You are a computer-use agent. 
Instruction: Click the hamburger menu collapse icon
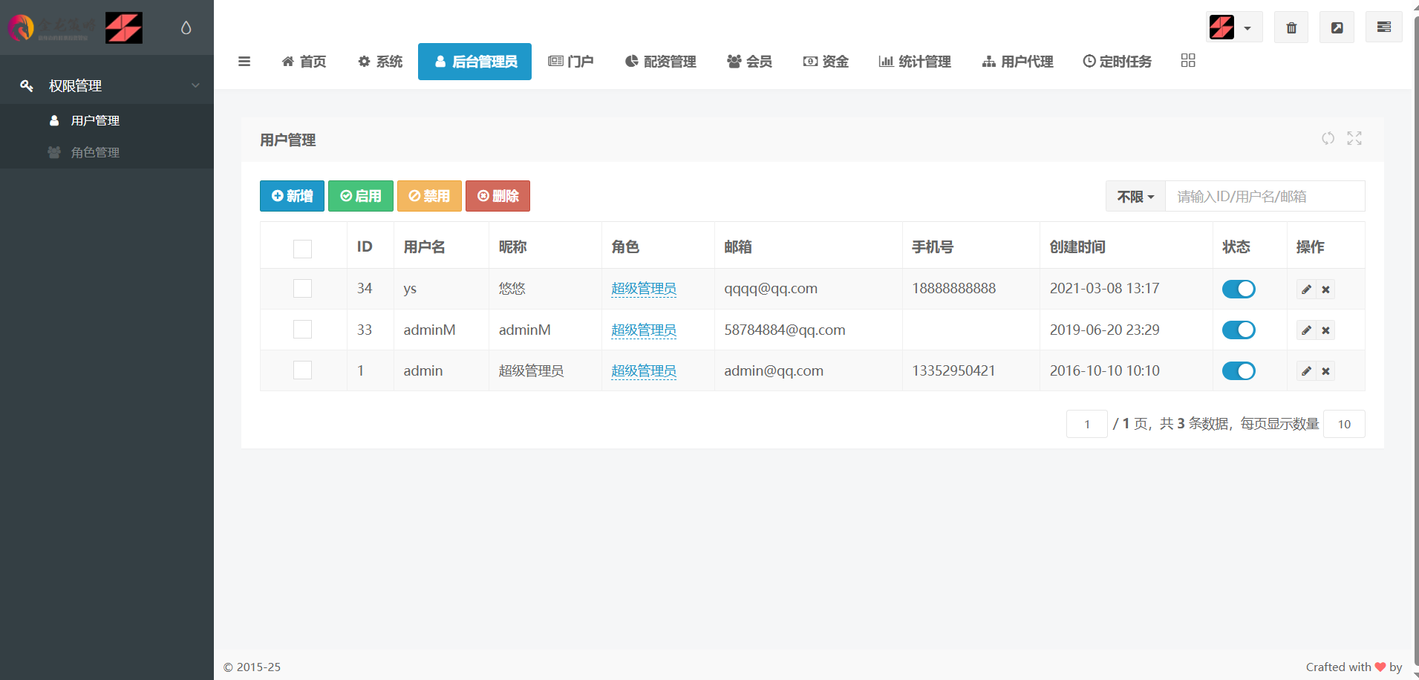coord(244,62)
